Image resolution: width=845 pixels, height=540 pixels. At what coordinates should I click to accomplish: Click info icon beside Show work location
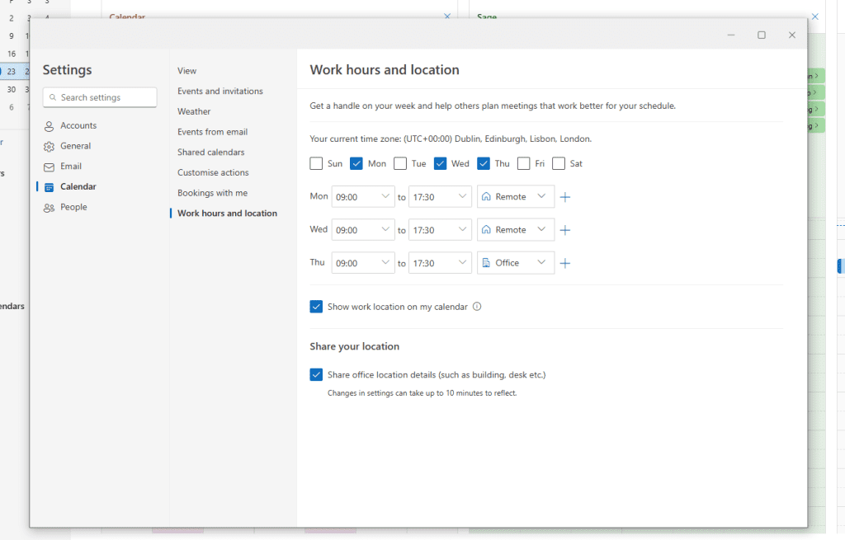(477, 307)
